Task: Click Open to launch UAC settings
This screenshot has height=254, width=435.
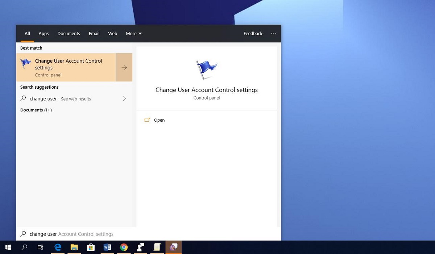Action: [x=159, y=120]
